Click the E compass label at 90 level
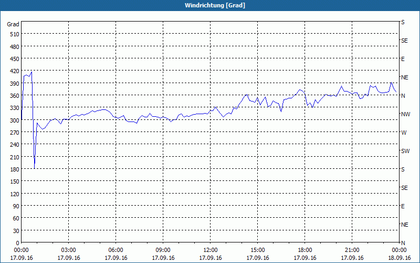The height and width of the screenshot is (263, 420). click(x=403, y=206)
